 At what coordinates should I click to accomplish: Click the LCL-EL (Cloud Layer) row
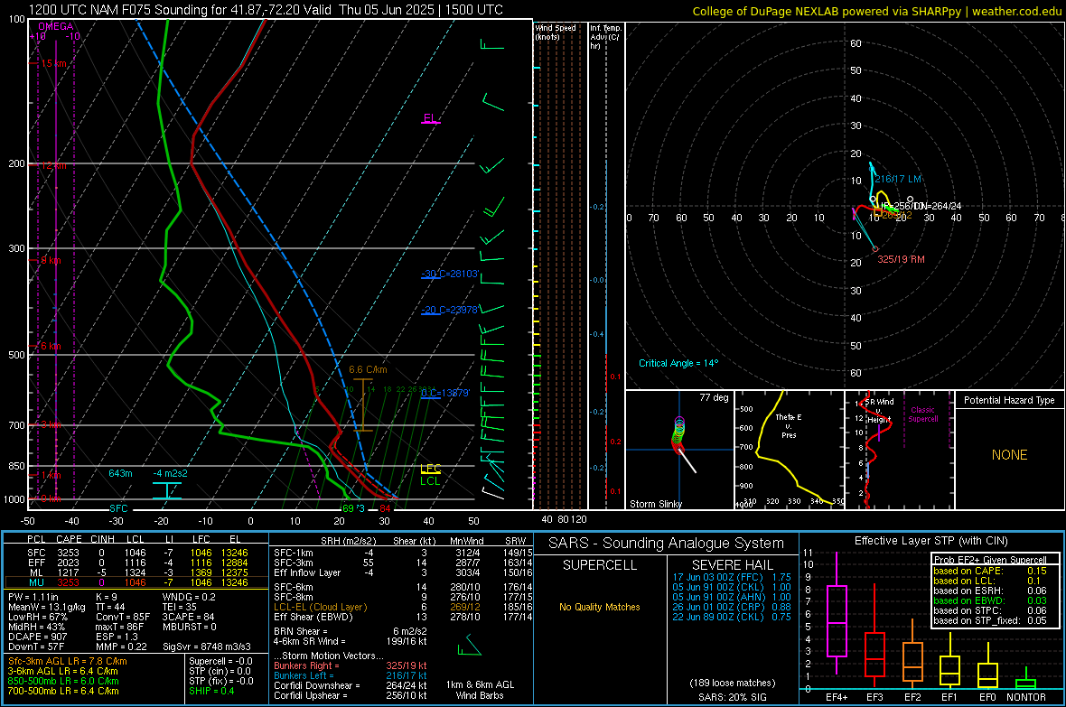tap(400, 607)
